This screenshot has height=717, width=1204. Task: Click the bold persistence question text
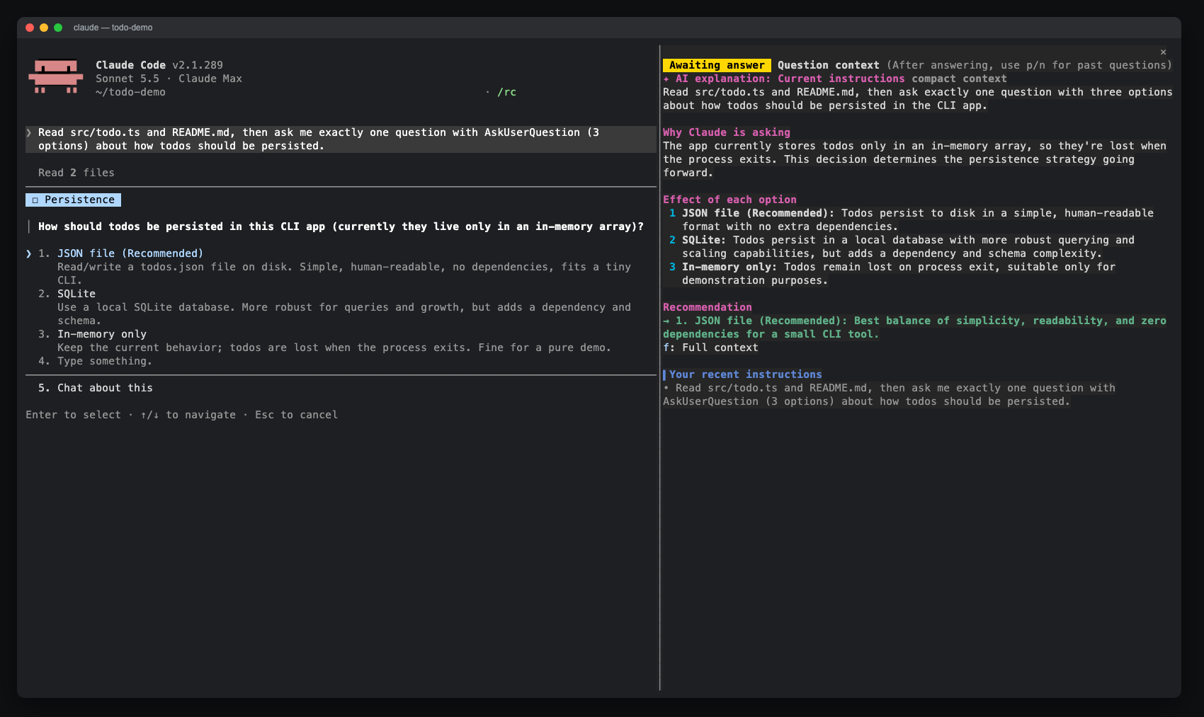[341, 226]
